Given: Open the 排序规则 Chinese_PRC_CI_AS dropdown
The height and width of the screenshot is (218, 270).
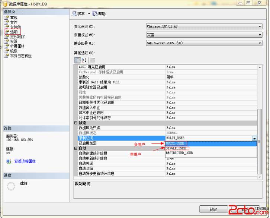Looking at the screenshot, I should pos(204,26).
